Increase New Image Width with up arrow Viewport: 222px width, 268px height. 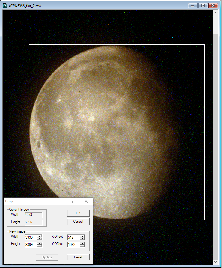(x=40, y=236)
